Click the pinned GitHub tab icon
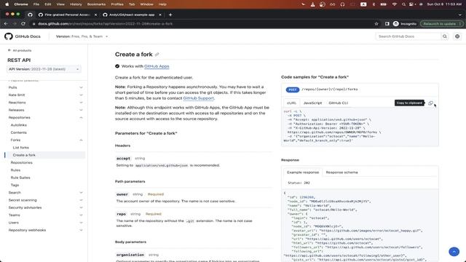 30,15
